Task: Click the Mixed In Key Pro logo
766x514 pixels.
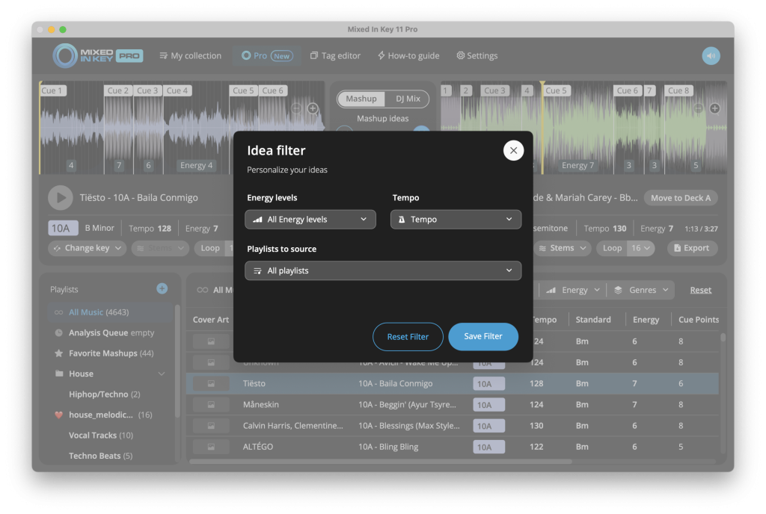Action: tap(97, 56)
